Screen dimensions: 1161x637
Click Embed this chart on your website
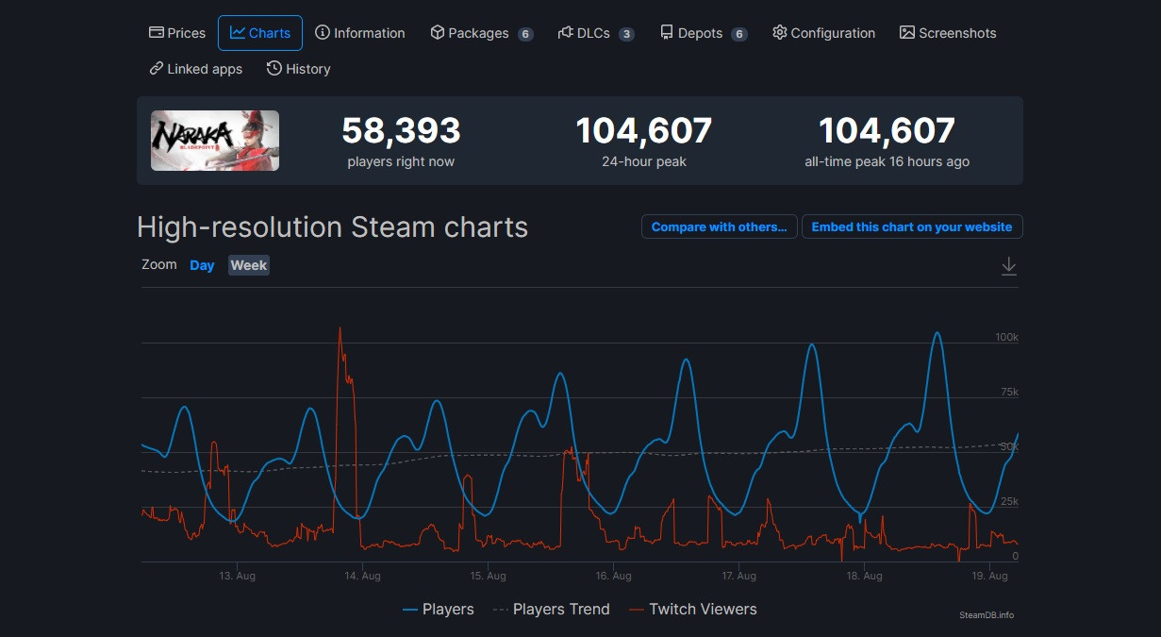[911, 227]
